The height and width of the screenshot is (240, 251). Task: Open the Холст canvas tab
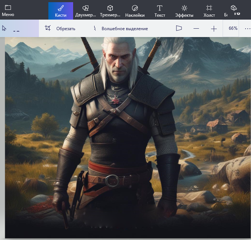click(x=209, y=11)
